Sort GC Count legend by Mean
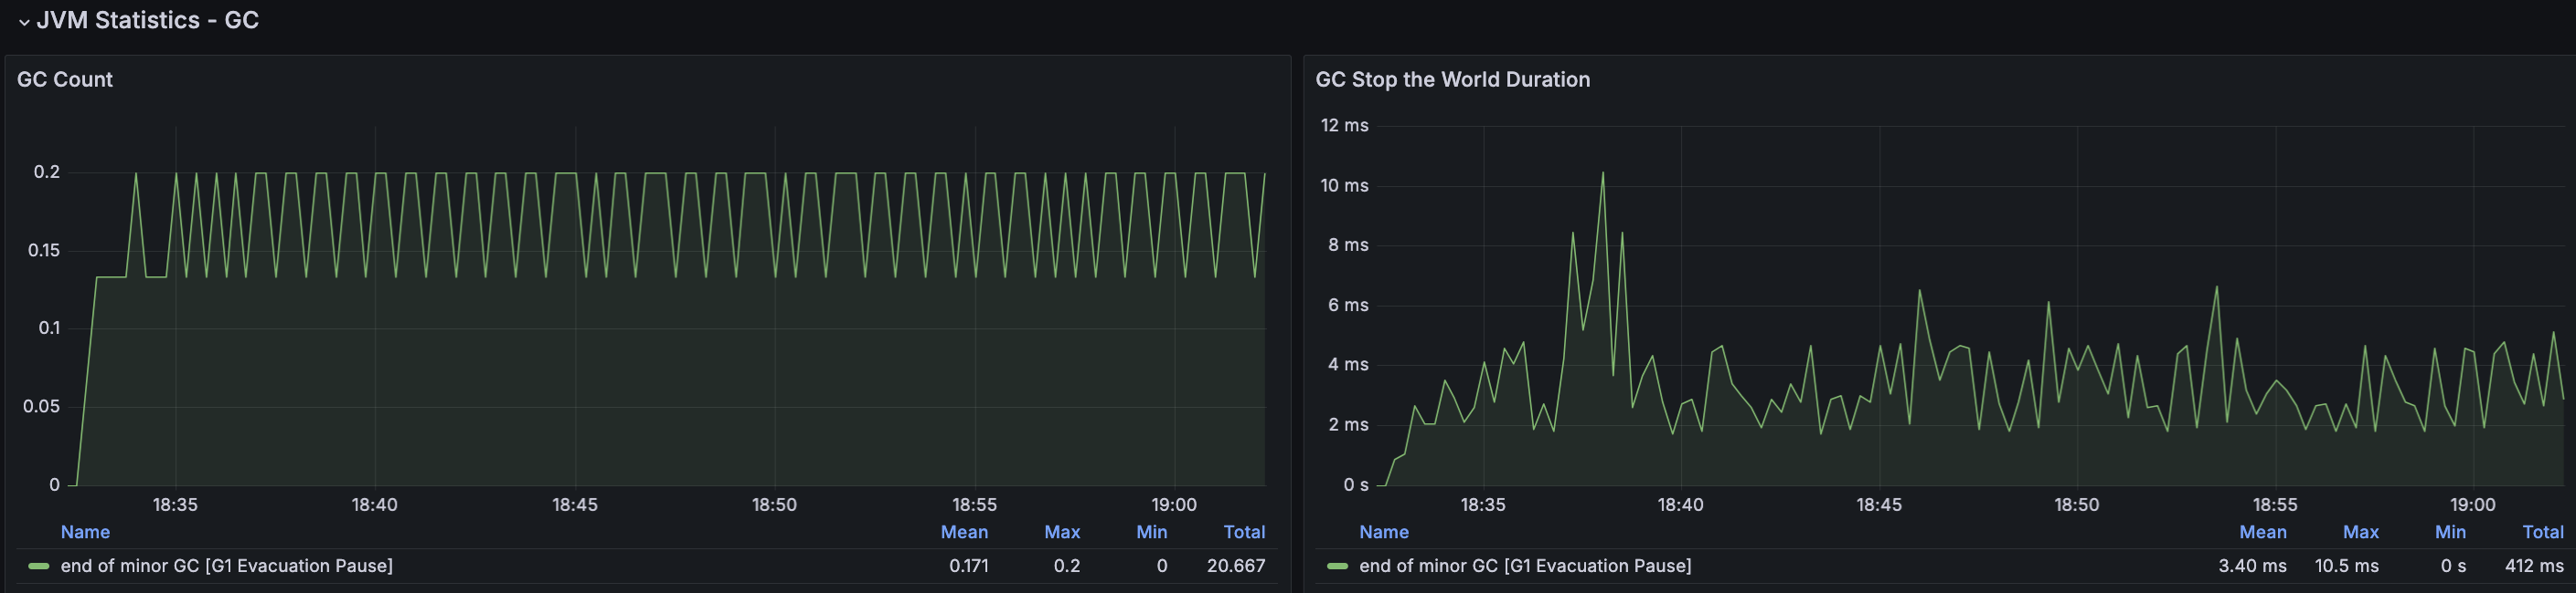 tap(964, 532)
